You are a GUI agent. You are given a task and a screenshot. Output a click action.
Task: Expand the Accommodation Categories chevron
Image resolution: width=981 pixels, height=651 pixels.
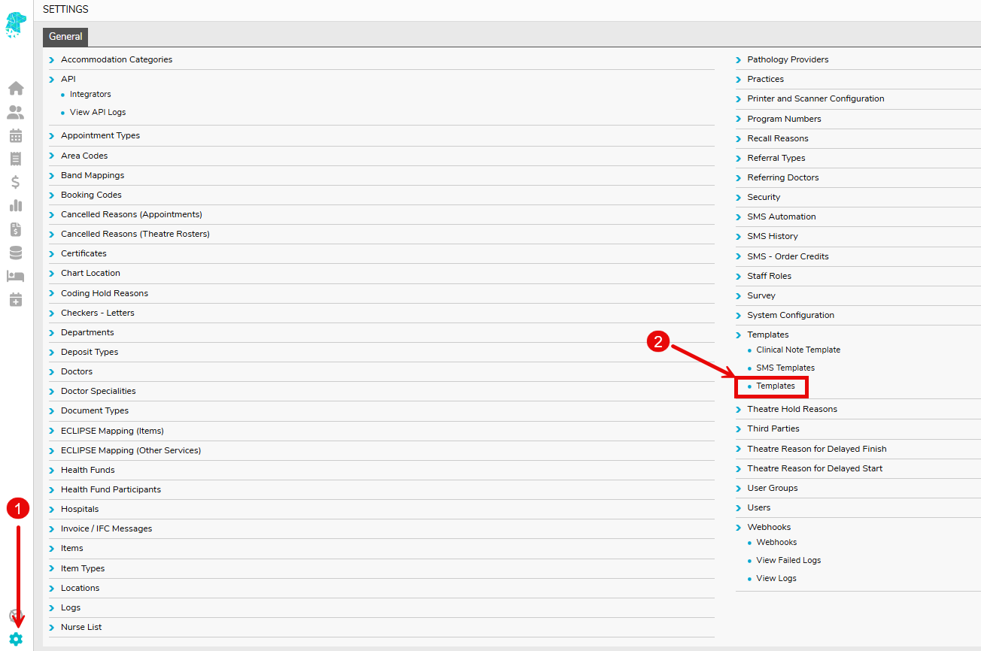[52, 60]
